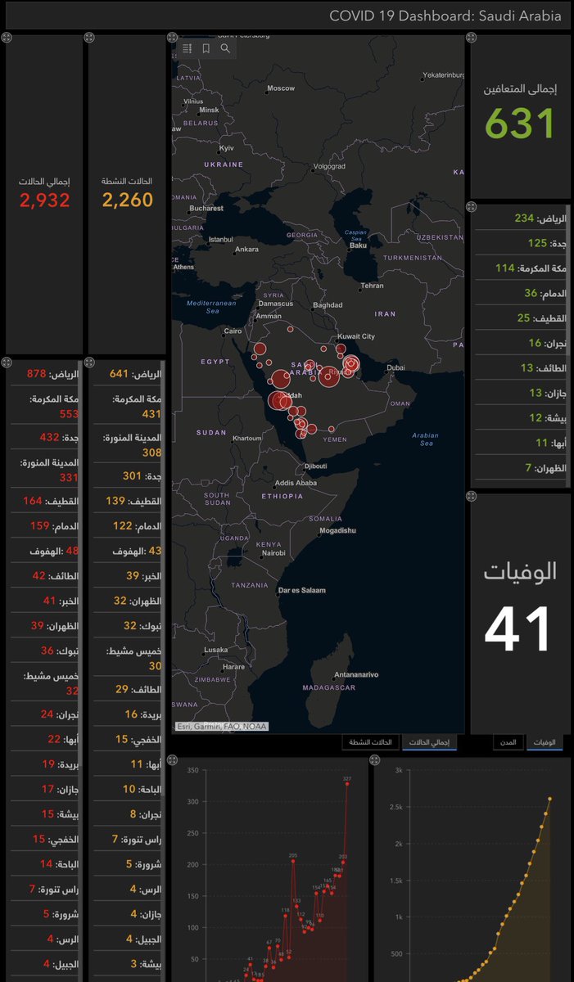Open the map search magnifier
The width and height of the screenshot is (574, 982).
[225, 48]
